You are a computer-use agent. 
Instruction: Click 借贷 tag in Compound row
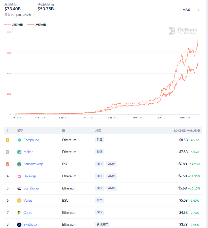[x=99, y=140]
